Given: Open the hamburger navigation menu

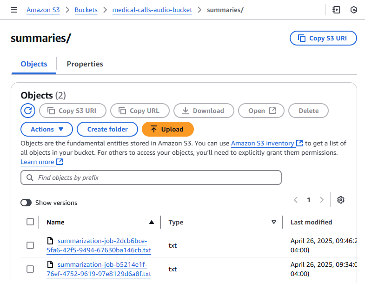Looking at the screenshot, I should (x=14, y=10).
